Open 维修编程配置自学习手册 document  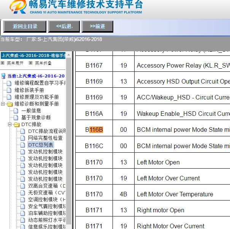pos(40,83)
